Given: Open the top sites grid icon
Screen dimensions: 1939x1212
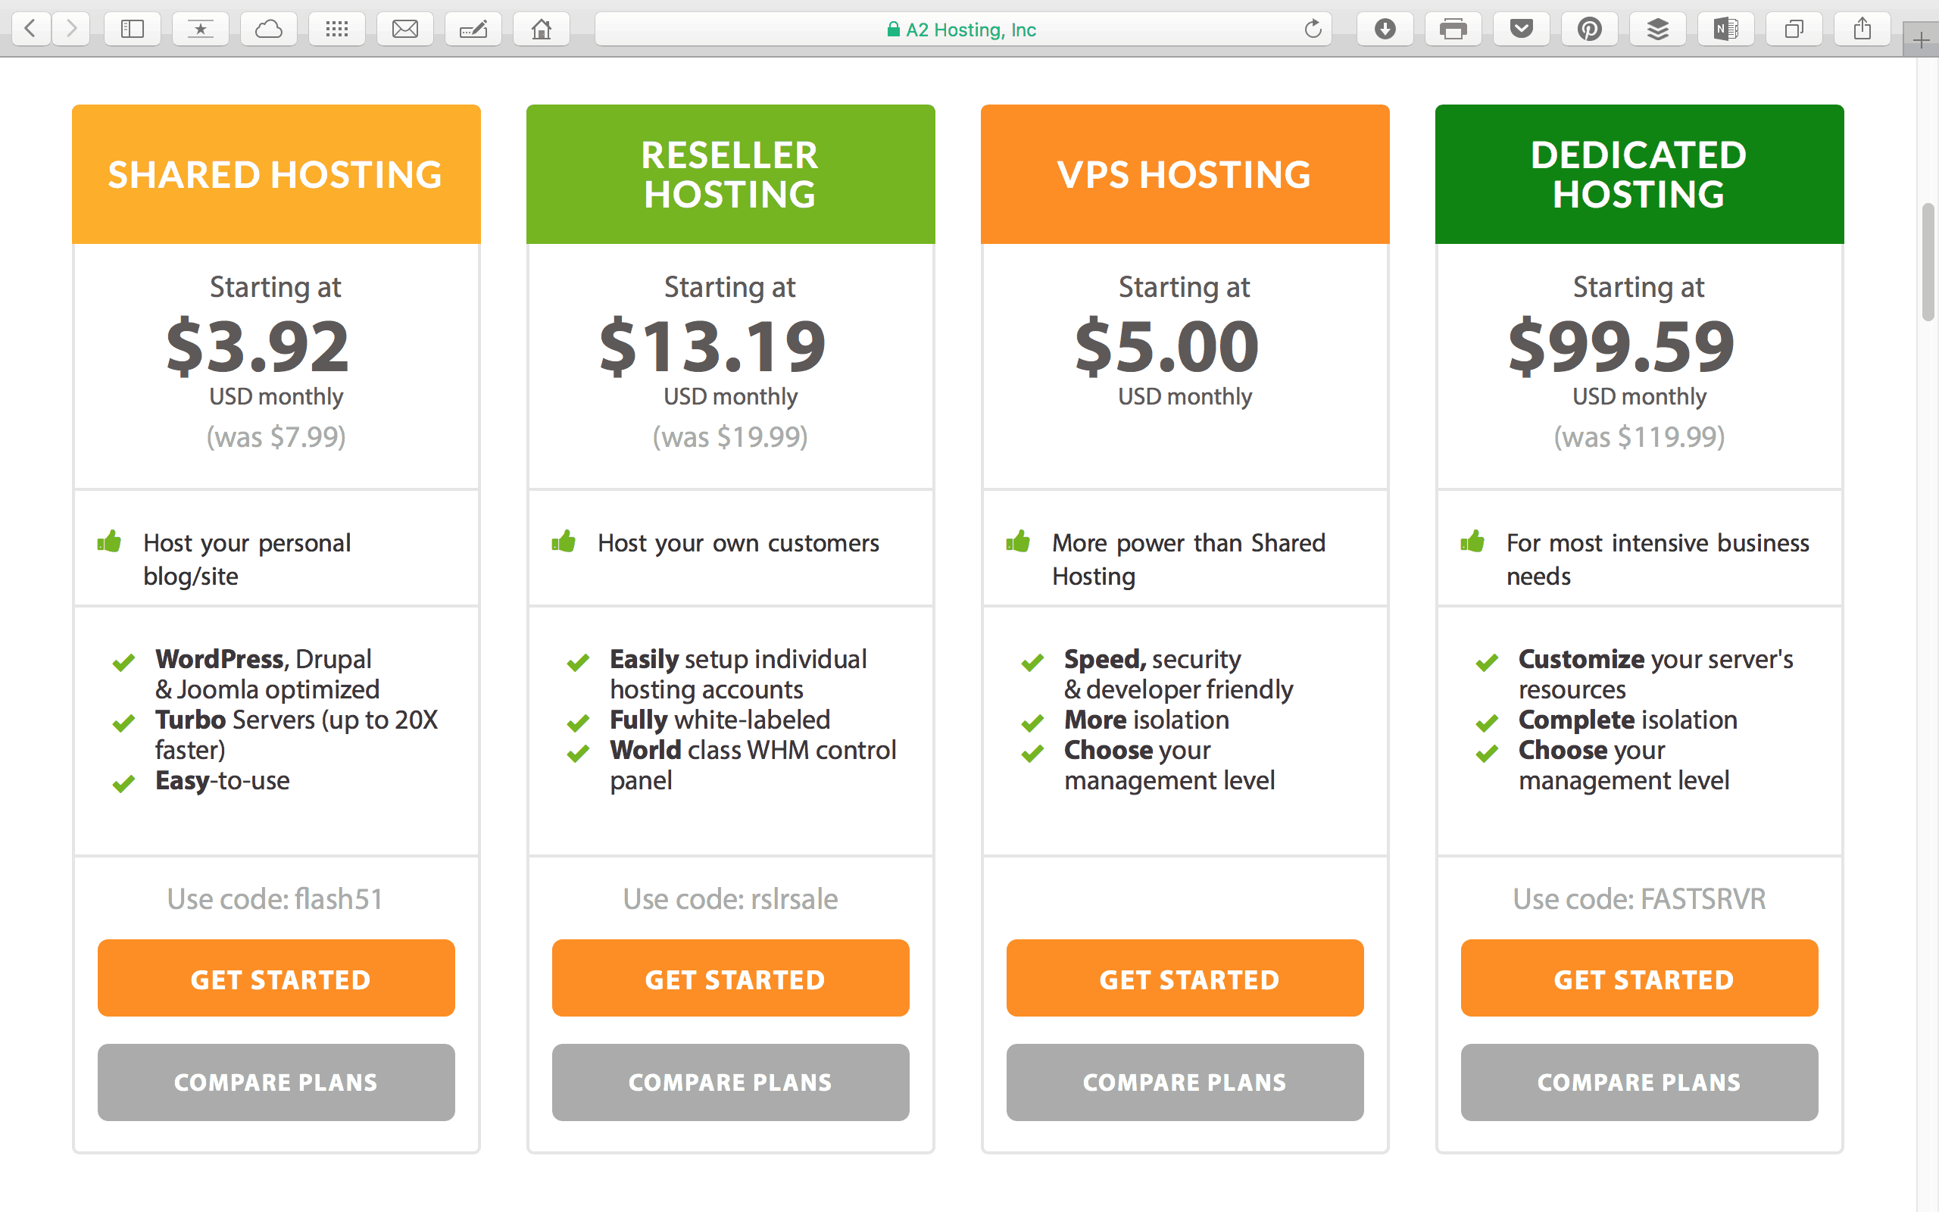Looking at the screenshot, I should (336, 30).
